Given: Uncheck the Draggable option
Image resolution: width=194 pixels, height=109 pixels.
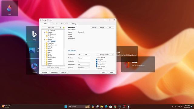Looking at the screenshot, I should [x=97, y=60].
